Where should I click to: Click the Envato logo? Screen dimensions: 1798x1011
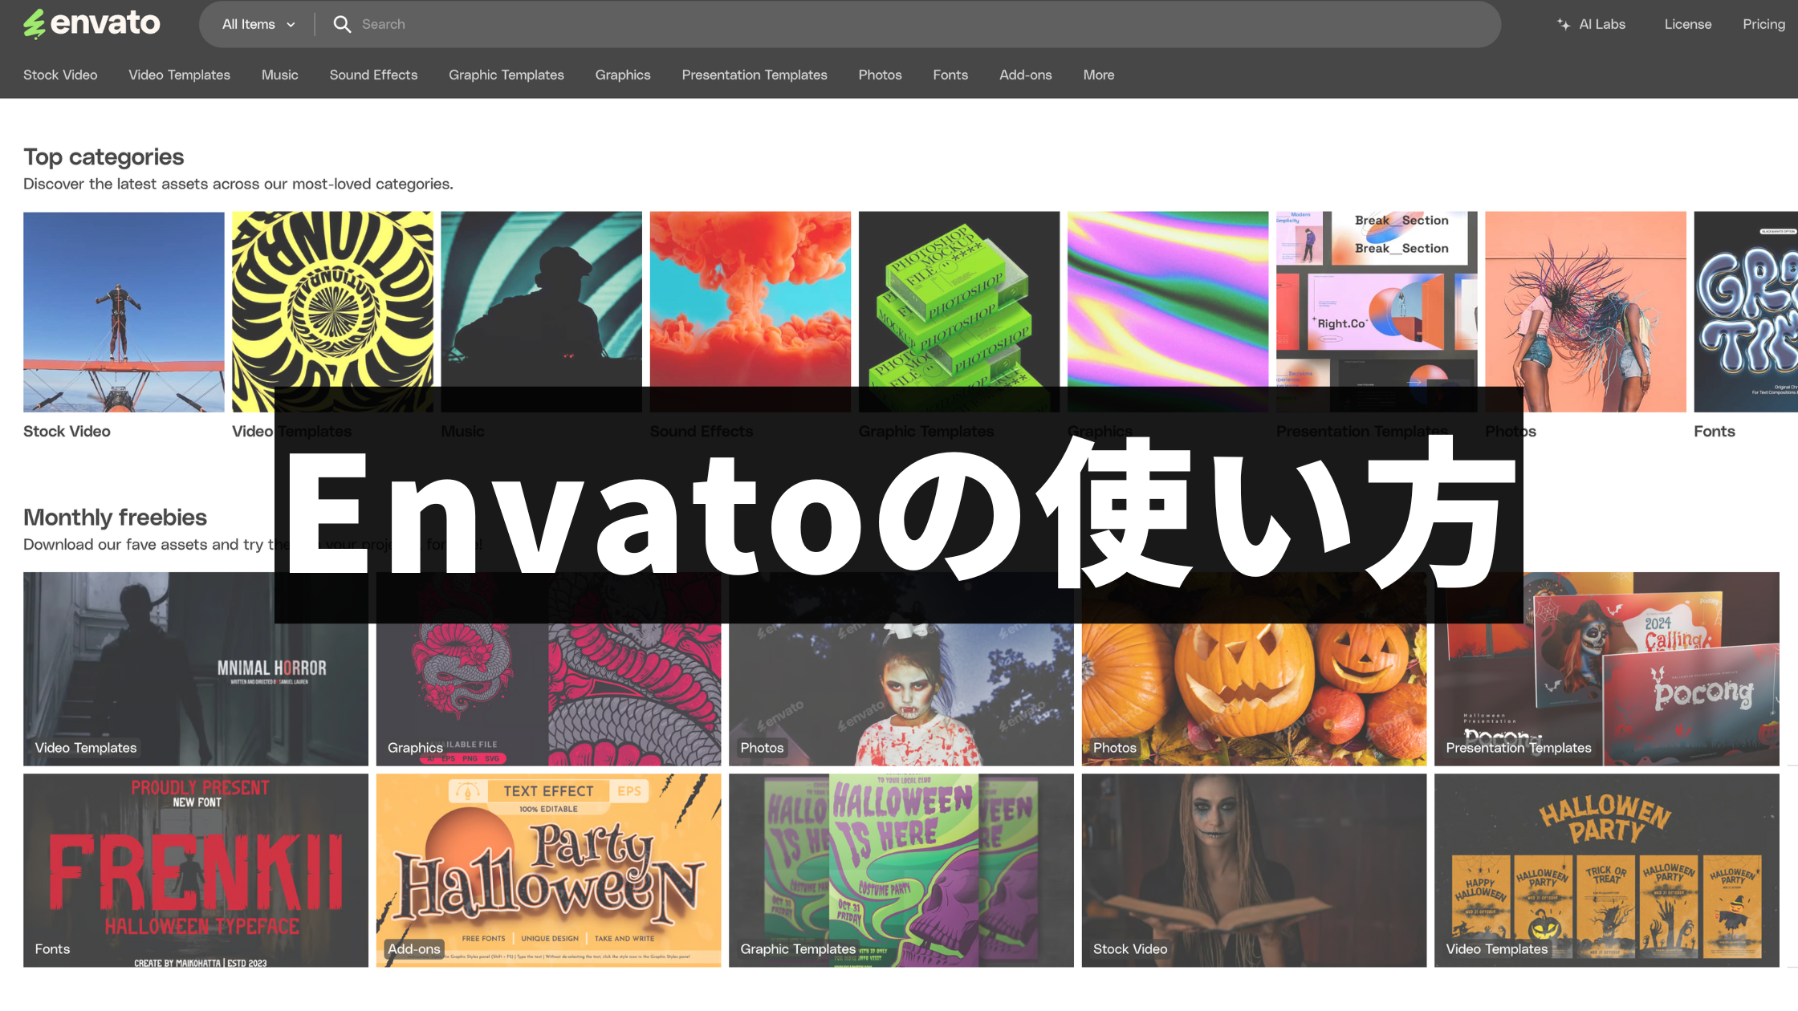click(92, 23)
